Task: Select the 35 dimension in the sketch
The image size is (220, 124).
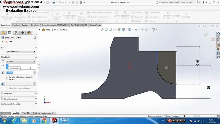Action: pyautogui.click(x=209, y=87)
